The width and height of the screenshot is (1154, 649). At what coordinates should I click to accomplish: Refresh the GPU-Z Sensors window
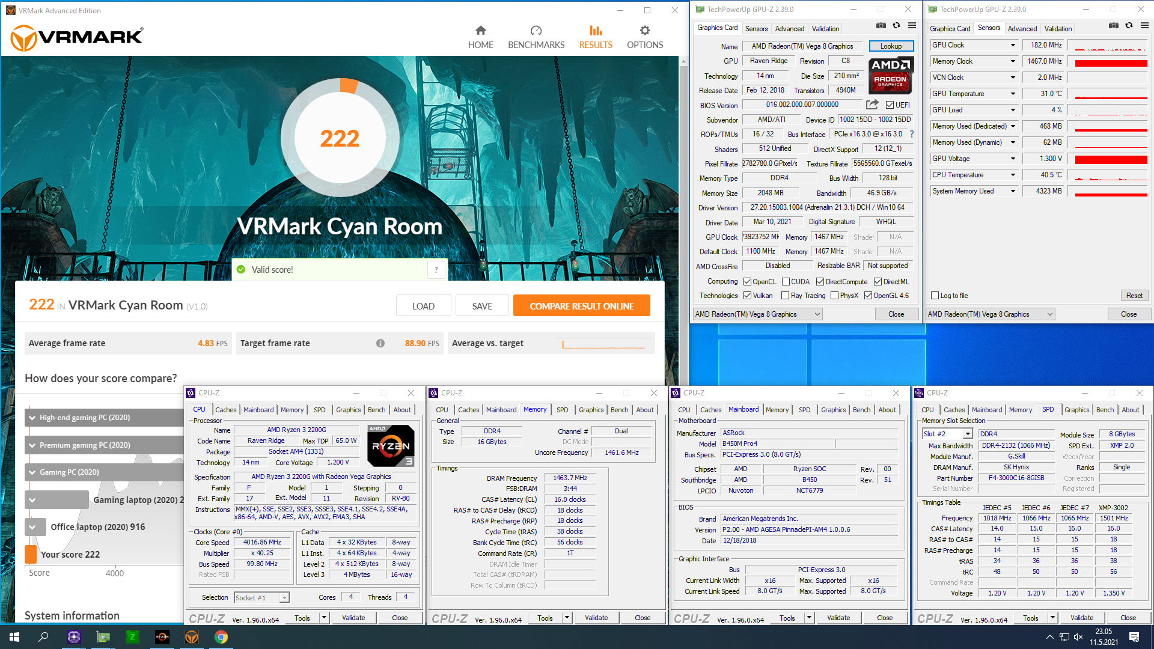coord(1129,26)
